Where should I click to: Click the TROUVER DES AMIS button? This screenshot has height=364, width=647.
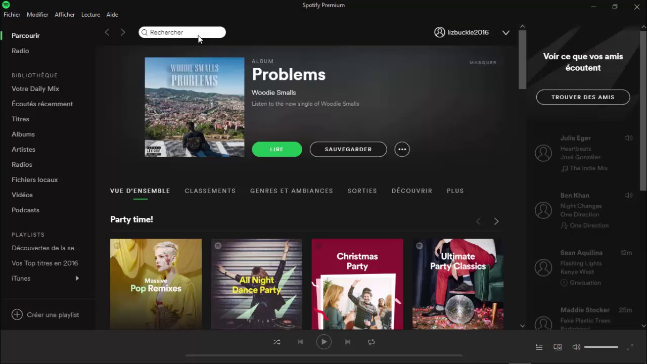(x=583, y=97)
